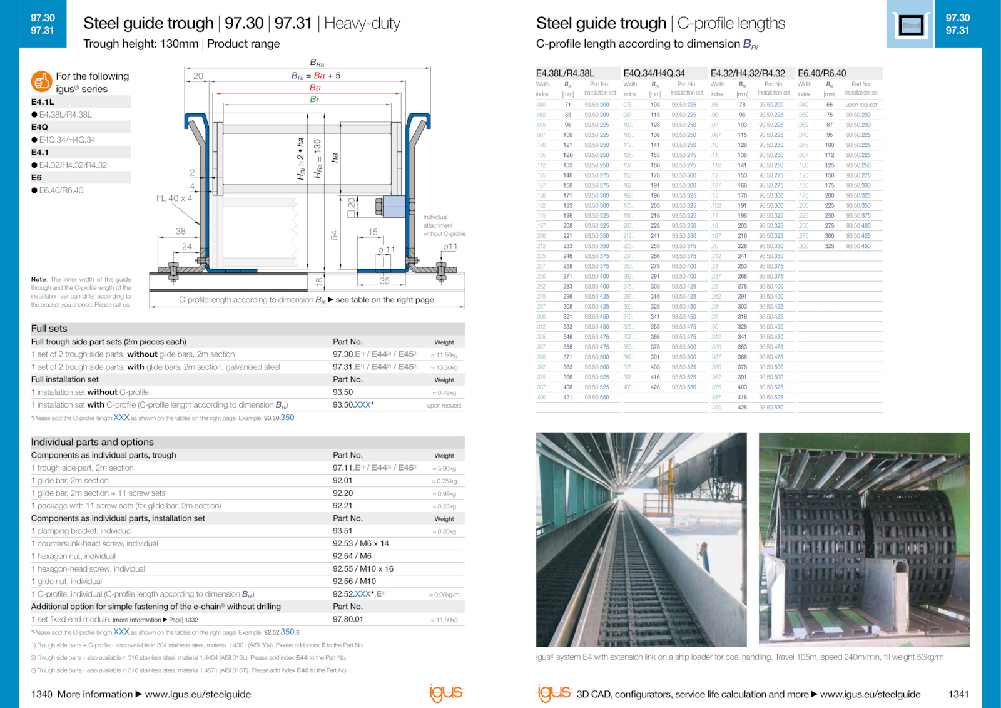
Task: Click the Page 1332 more information reference
Action: tap(155, 620)
